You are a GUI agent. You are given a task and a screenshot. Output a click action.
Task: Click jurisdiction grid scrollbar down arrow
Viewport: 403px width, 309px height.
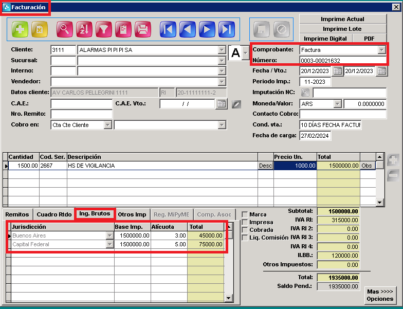tap(228, 298)
